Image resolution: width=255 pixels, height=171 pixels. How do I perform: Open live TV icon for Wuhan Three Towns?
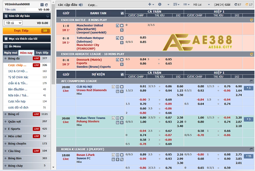tap(113, 118)
